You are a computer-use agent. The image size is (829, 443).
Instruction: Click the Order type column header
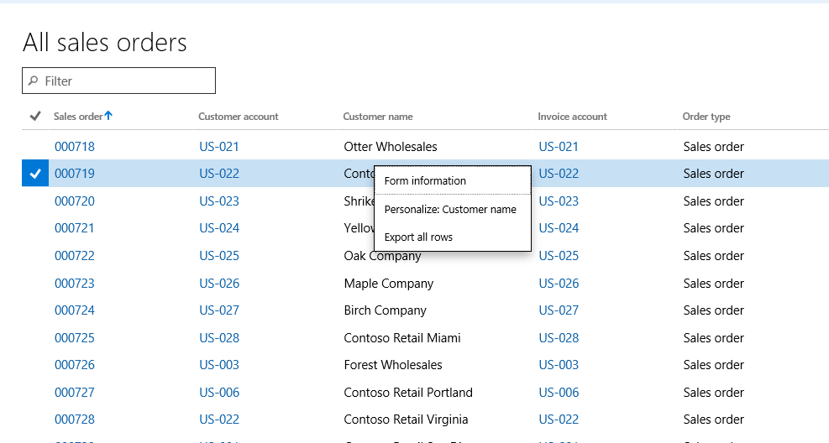pos(706,117)
